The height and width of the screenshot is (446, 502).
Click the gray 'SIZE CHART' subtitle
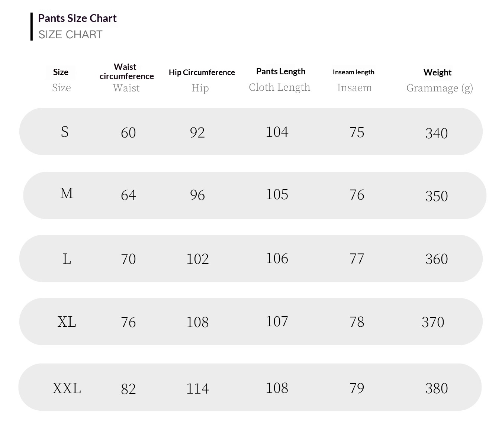[70, 35]
